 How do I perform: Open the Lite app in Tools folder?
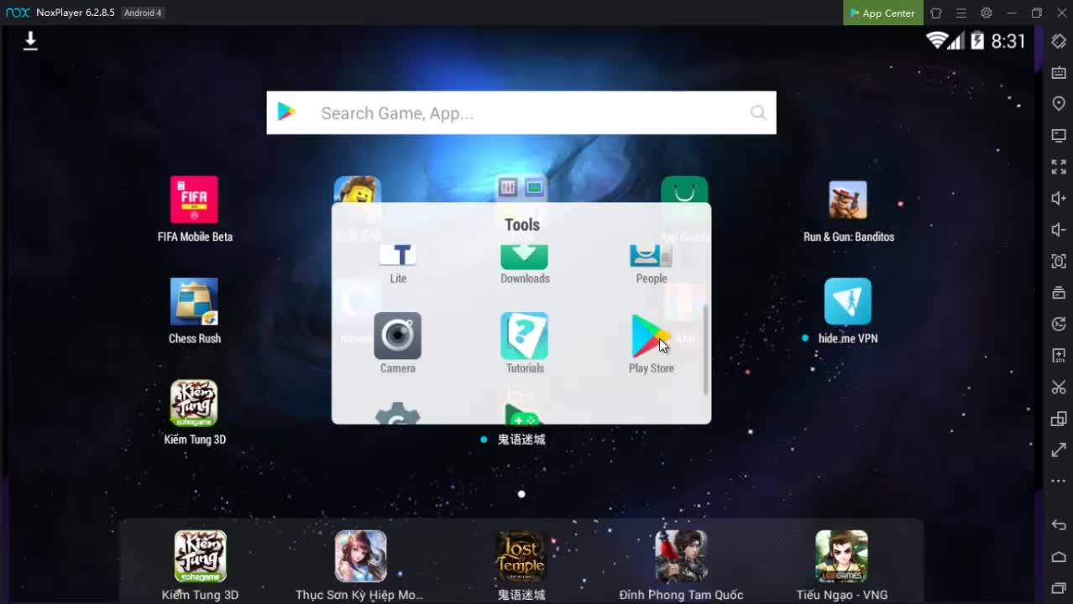(398, 257)
